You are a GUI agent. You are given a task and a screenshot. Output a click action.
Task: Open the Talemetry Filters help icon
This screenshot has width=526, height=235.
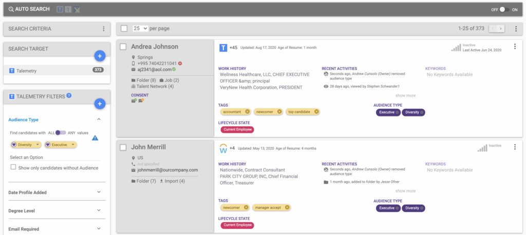(69, 95)
